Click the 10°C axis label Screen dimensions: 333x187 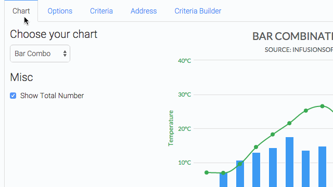point(184,163)
